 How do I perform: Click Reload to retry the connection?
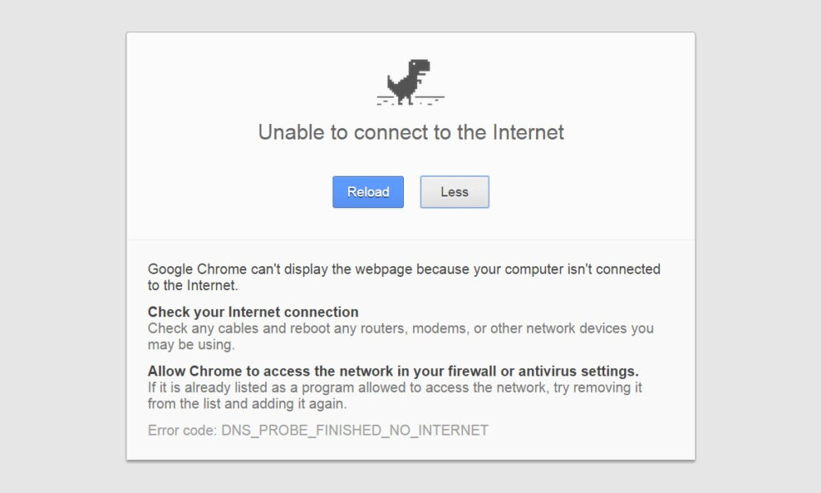pos(368,191)
